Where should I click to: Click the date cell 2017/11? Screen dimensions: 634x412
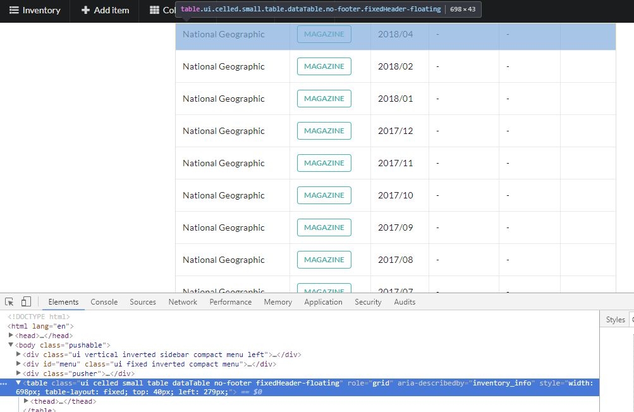(396, 163)
